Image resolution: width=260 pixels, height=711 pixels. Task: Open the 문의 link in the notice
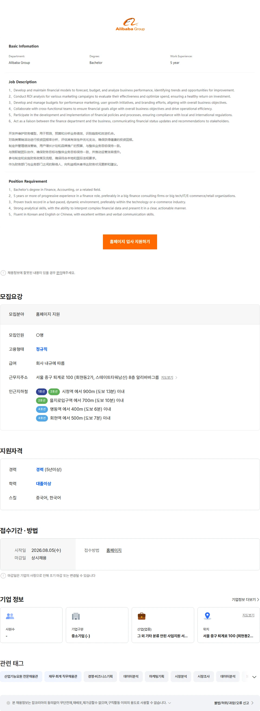59,273
